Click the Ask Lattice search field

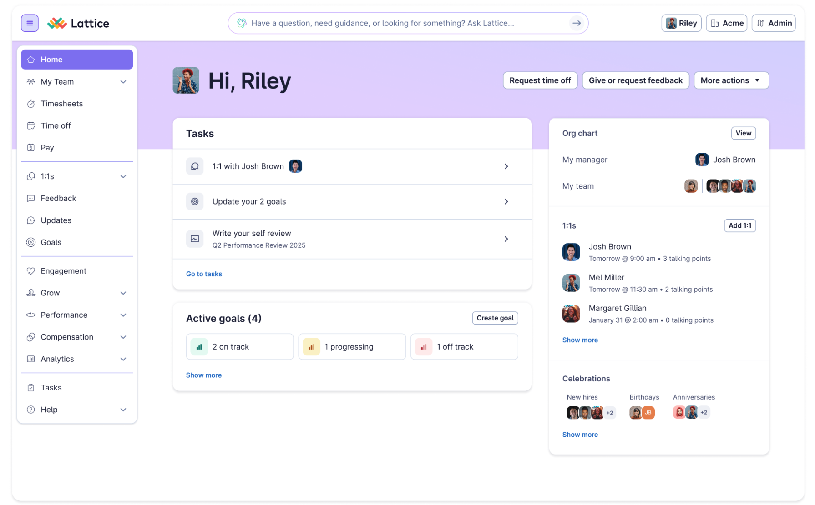[408, 23]
